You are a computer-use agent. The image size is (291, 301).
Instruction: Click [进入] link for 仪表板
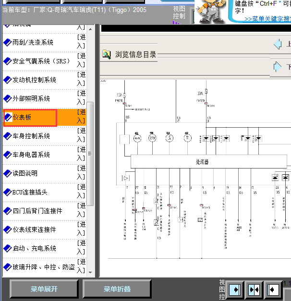pos(81,116)
